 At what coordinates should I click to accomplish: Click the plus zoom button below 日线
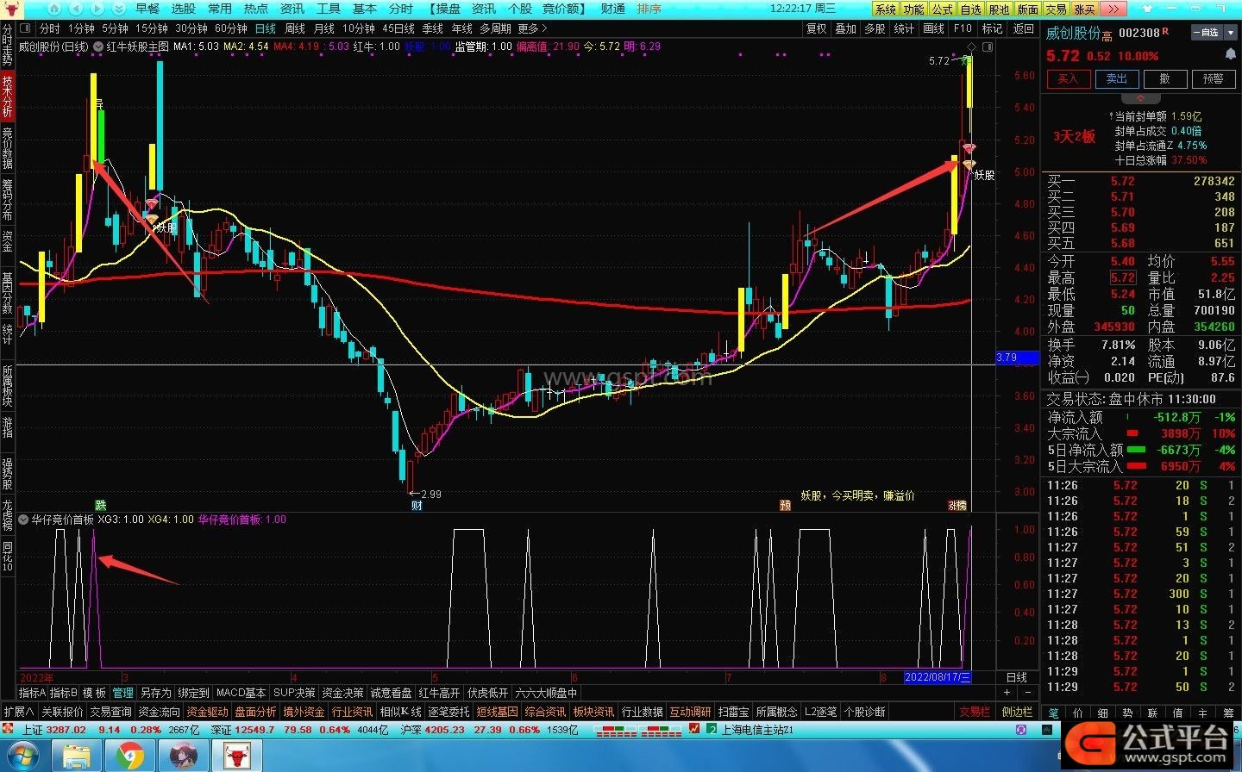coord(1007,693)
